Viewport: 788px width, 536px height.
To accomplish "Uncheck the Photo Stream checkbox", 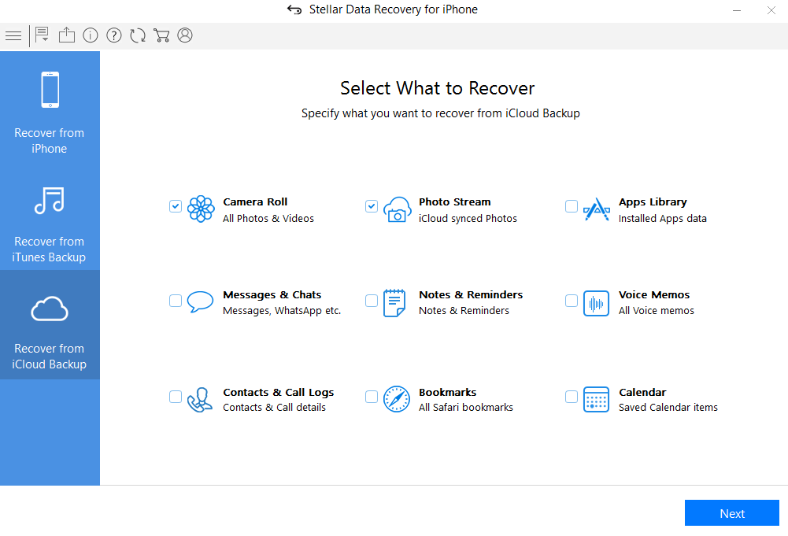I will [371, 206].
